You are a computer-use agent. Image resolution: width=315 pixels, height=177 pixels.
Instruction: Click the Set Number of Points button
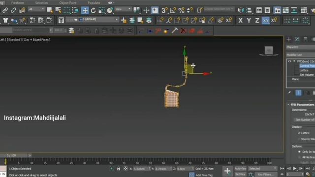(x=305, y=120)
